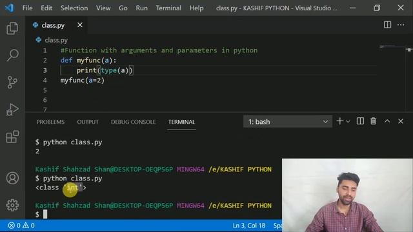Click line number 4 in the gutter

click(45, 80)
